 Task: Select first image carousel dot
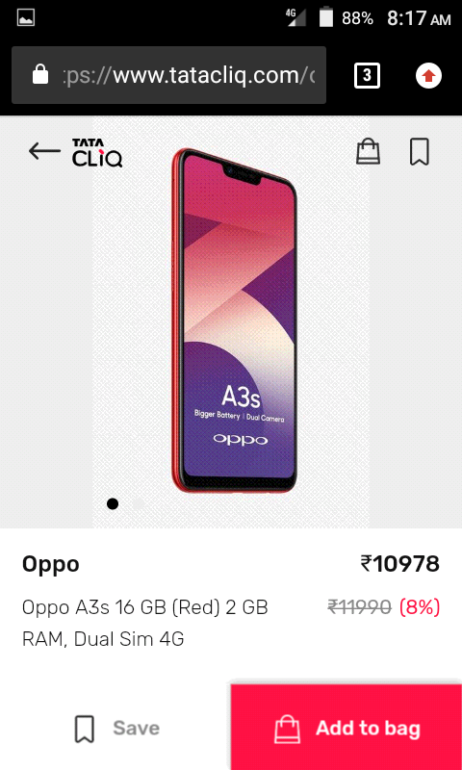pos(113,503)
